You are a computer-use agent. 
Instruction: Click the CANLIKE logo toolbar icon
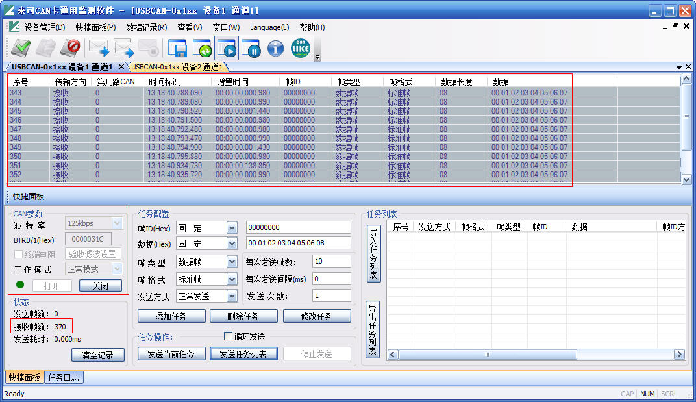(x=299, y=48)
